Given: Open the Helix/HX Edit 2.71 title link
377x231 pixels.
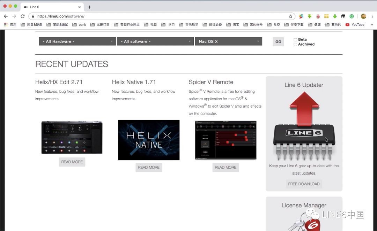Looking at the screenshot, I should [x=59, y=82].
